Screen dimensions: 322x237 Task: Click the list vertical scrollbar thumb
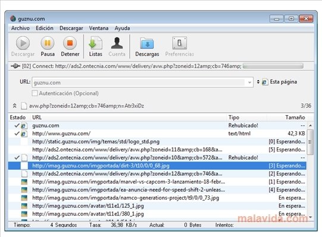[310, 142]
